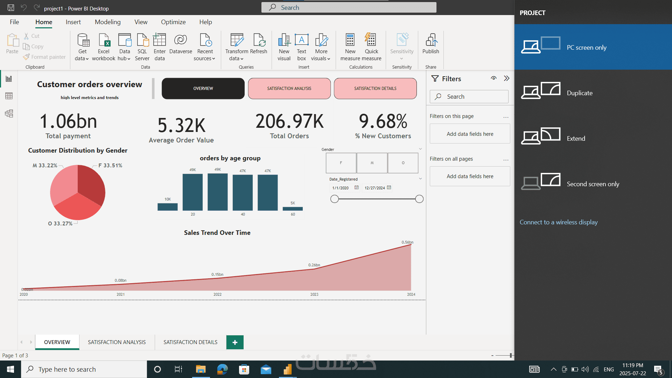The width and height of the screenshot is (672, 378).
Task: Open the Recent sources dropdown
Action: pyautogui.click(x=205, y=55)
